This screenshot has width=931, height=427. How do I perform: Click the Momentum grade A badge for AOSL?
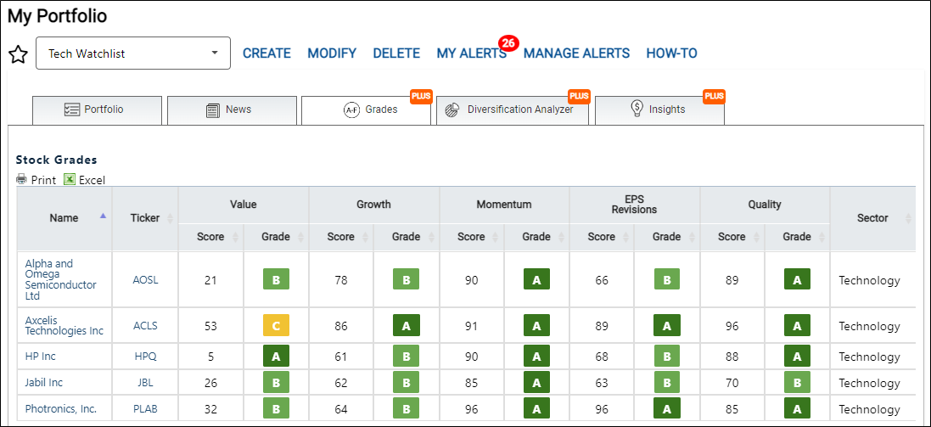pyautogui.click(x=536, y=280)
